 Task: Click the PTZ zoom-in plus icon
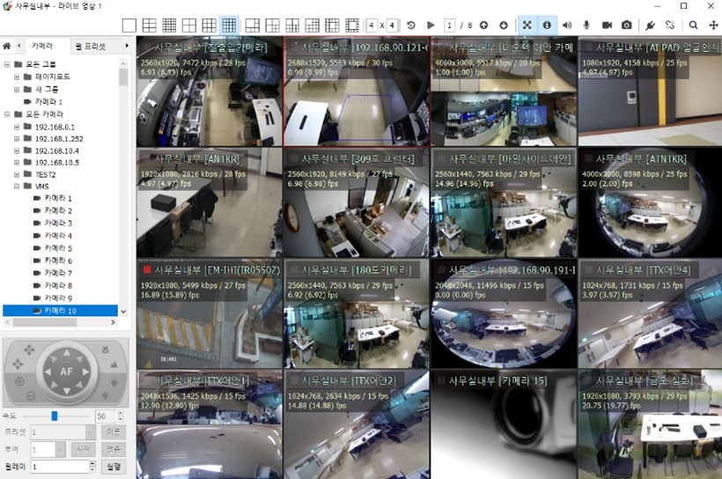pos(19,381)
